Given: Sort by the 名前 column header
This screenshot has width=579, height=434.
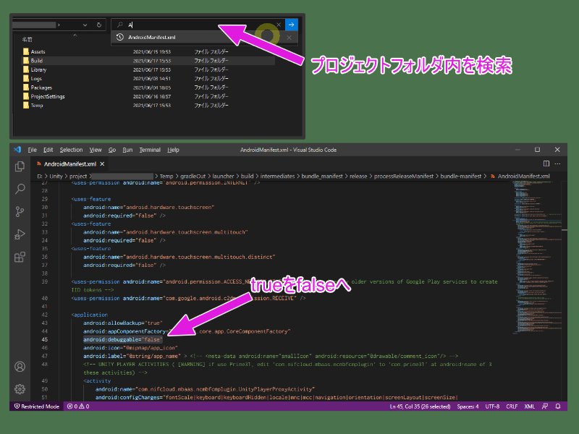Looking at the screenshot, I should [27, 40].
